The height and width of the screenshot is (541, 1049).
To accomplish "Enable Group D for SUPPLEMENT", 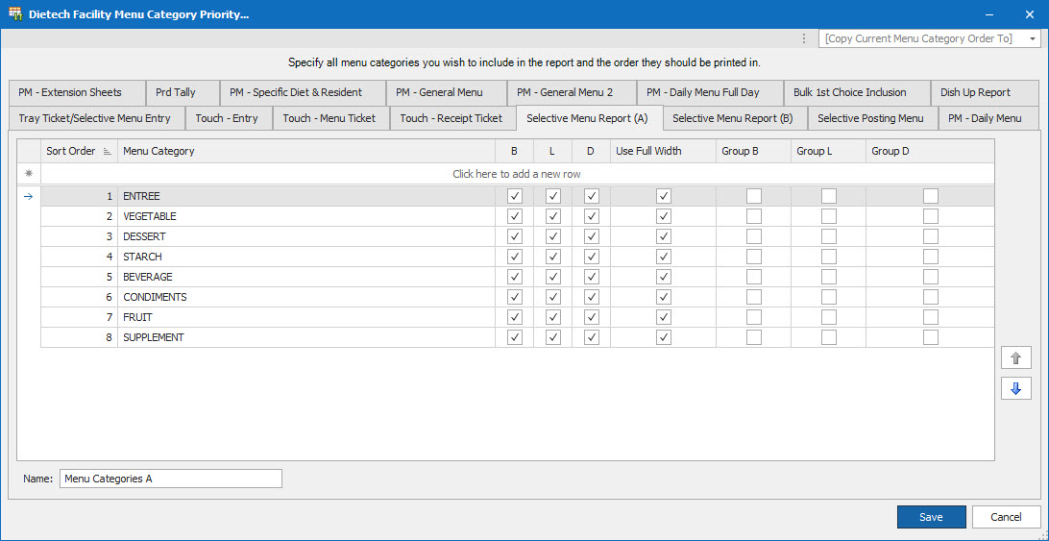I will 931,336.
